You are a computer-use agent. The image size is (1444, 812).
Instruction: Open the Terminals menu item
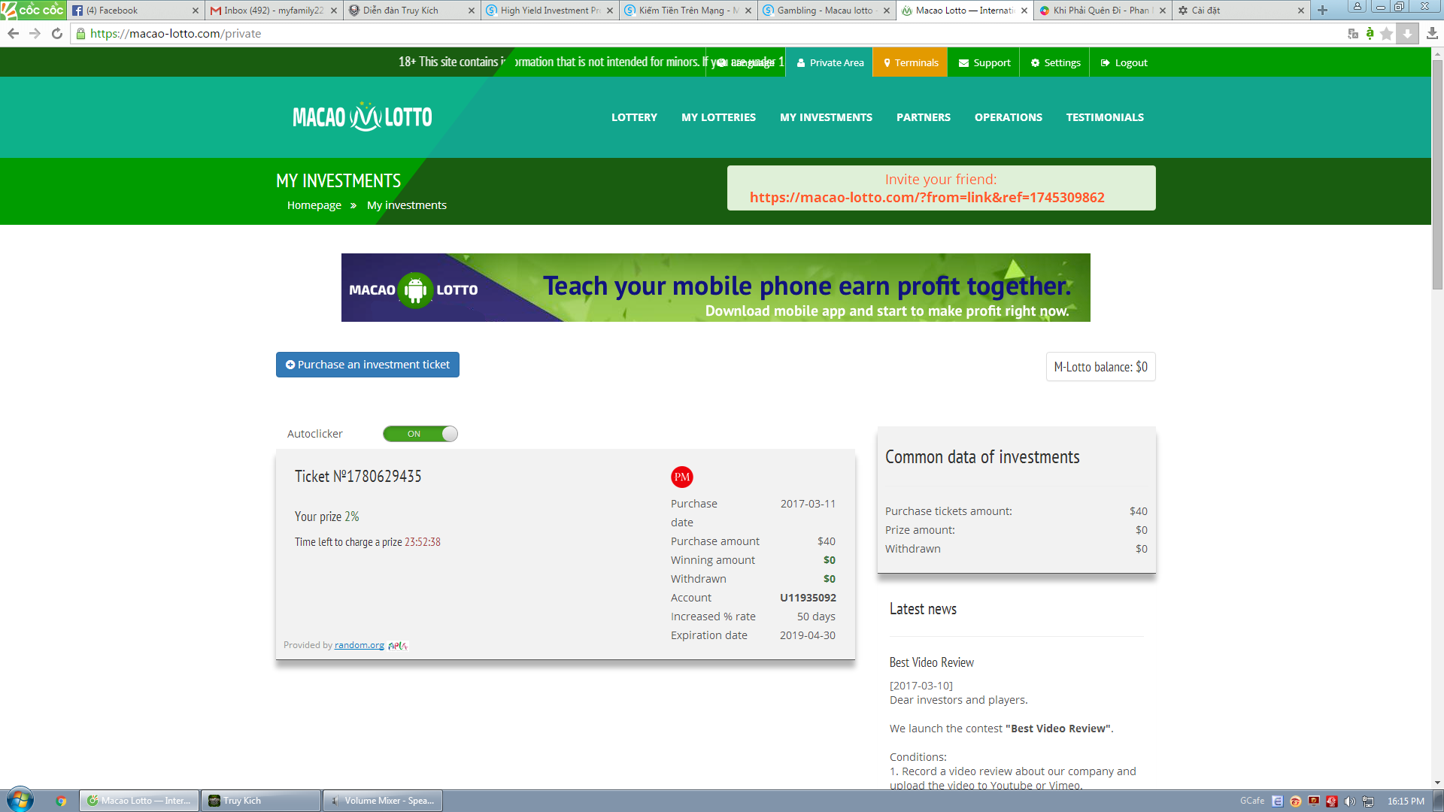pyautogui.click(x=910, y=62)
